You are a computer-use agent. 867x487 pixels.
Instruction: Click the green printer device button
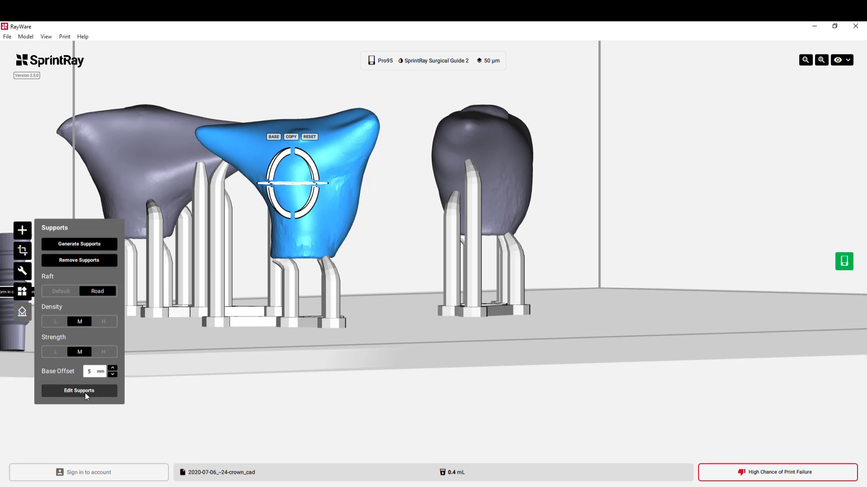tap(844, 261)
